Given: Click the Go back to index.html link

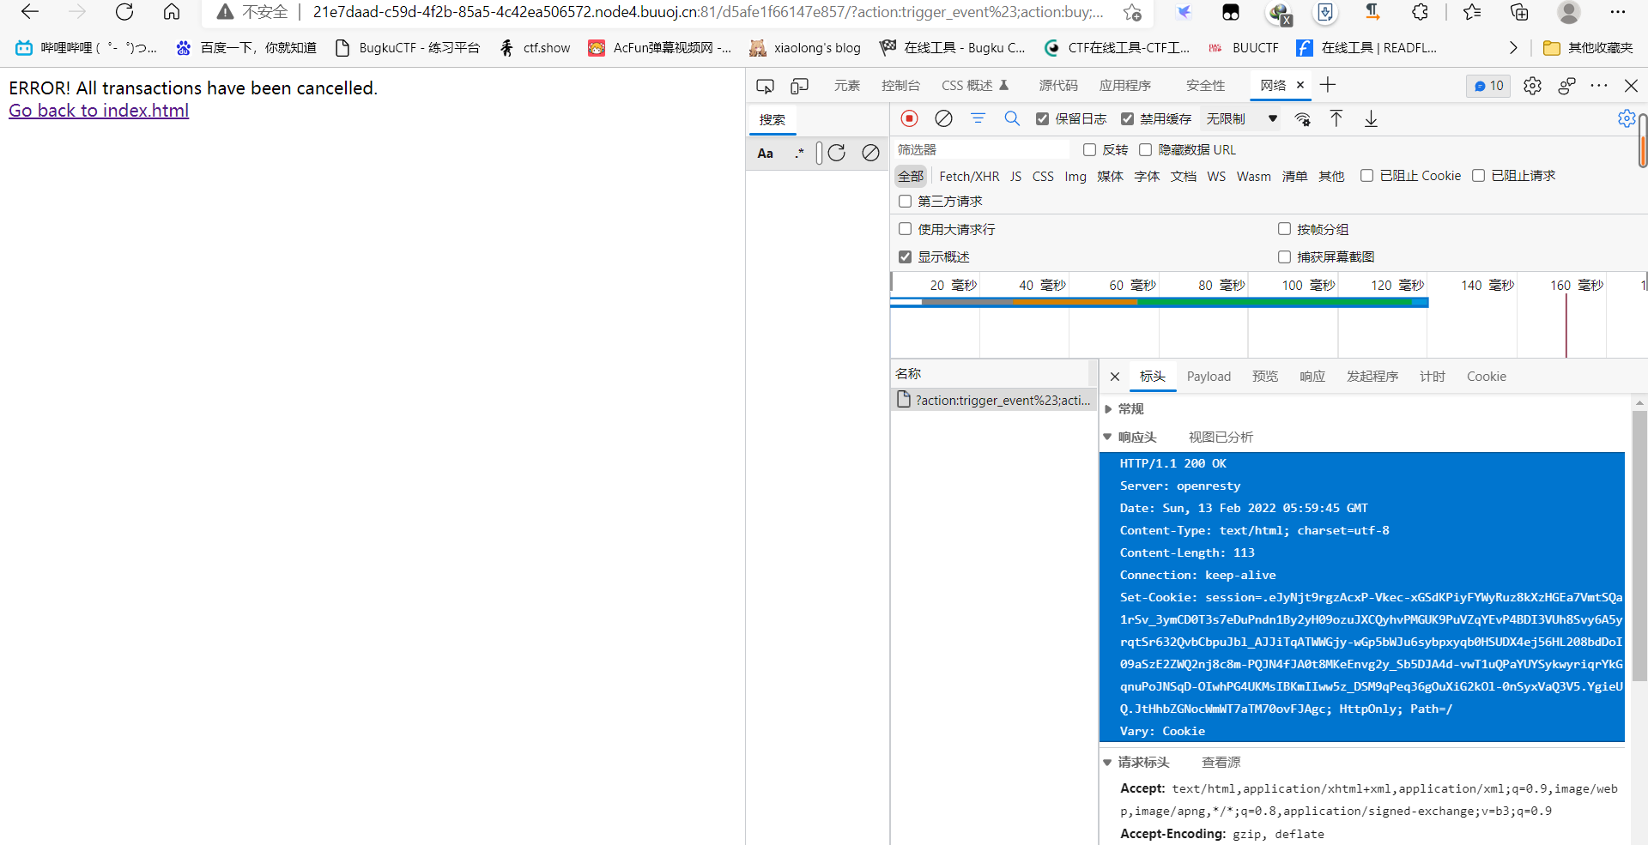Looking at the screenshot, I should point(99,111).
